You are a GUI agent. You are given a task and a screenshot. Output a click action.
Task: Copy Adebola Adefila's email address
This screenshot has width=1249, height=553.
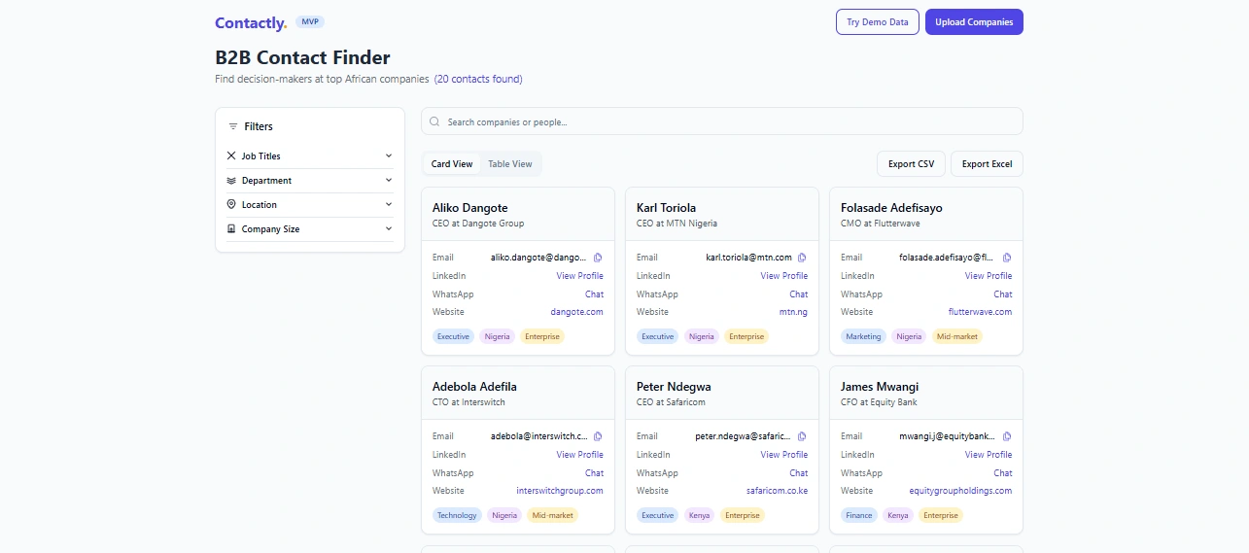point(598,436)
